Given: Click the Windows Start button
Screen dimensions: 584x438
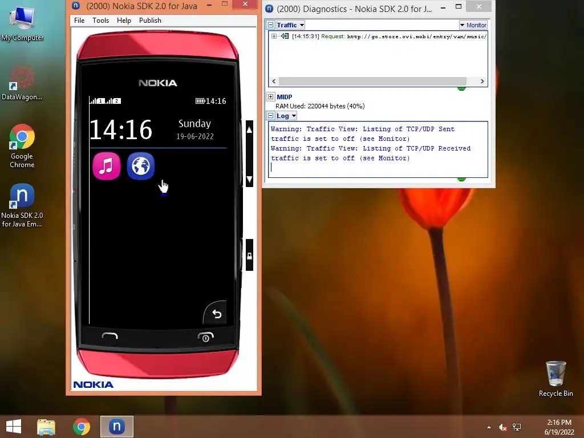Looking at the screenshot, I should pyautogui.click(x=14, y=427).
